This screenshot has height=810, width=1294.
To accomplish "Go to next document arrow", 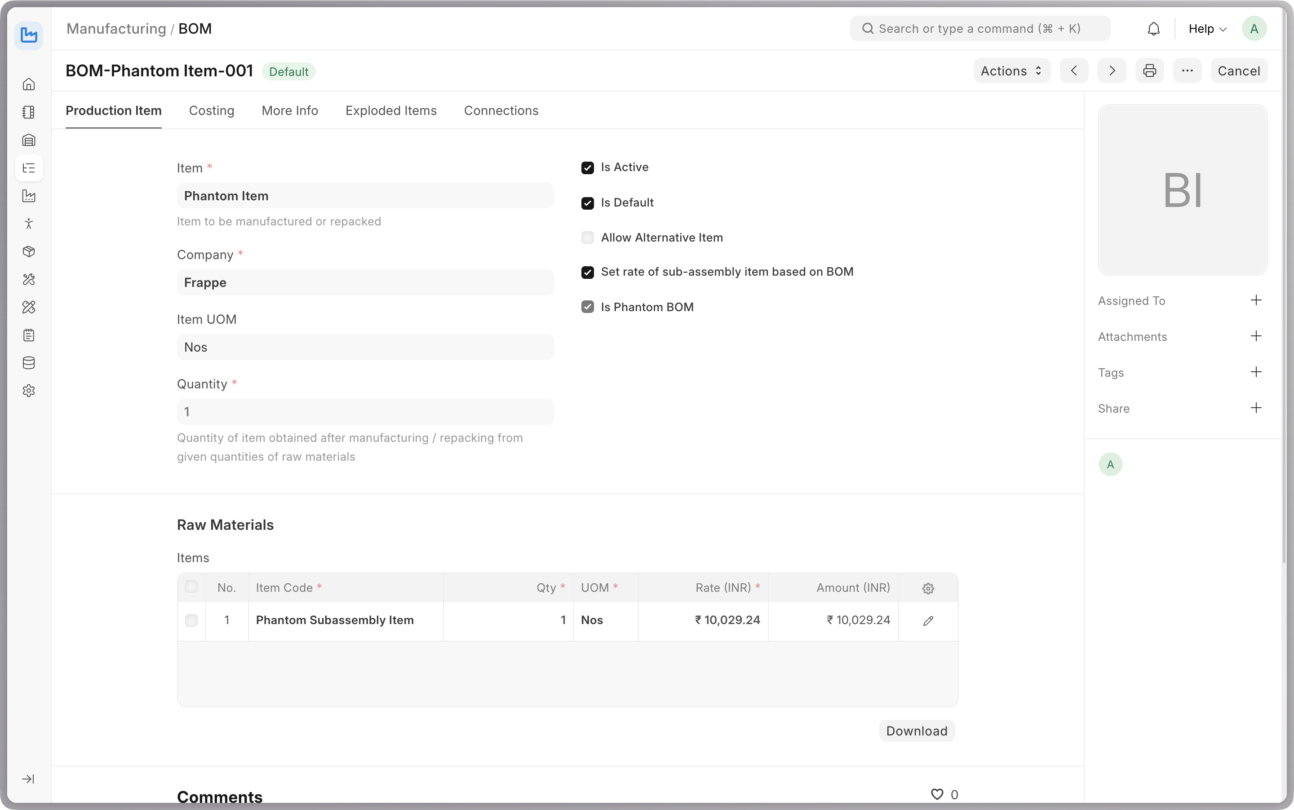I will pos(1112,70).
